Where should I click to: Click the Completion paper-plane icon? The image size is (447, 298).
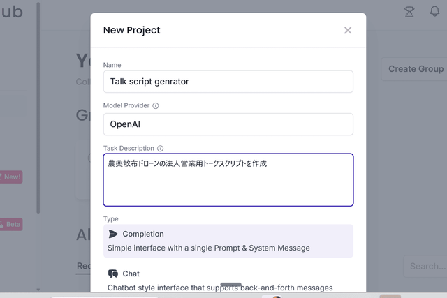pos(113,234)
